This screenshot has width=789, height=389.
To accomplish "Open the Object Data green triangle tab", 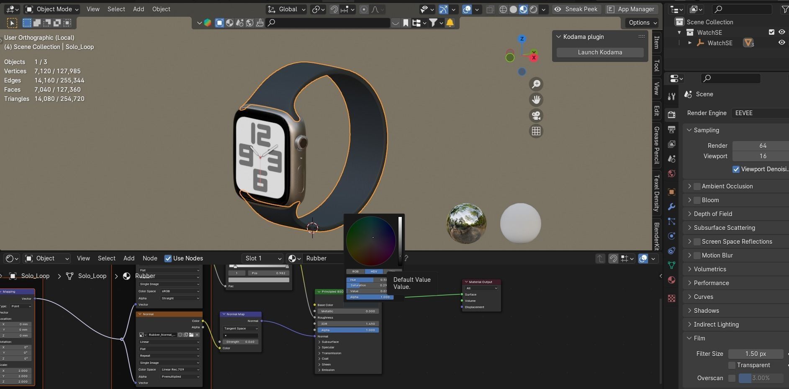I will click(671, 265).
